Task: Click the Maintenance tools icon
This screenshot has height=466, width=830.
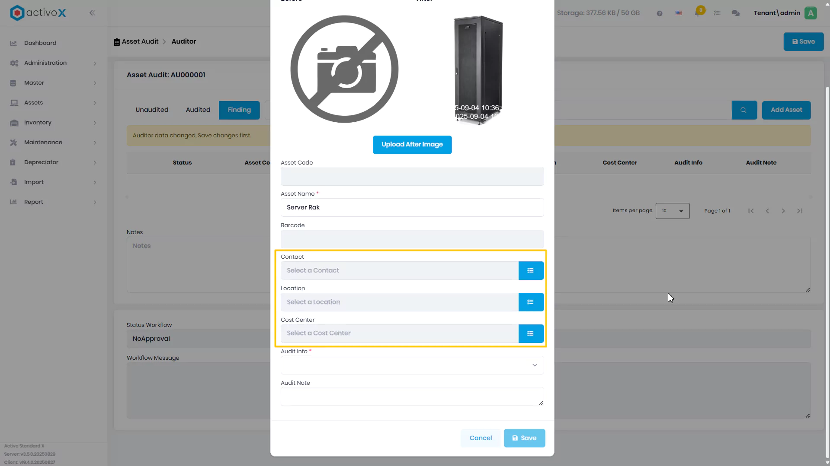Action: pyautogui.click(x=13, y=143)
